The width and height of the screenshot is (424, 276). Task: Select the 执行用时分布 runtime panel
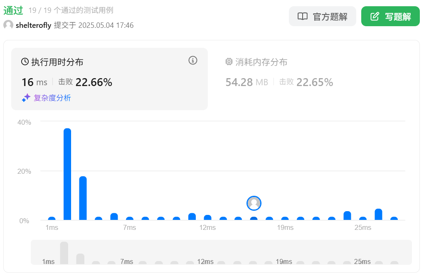tap(109, 79)
